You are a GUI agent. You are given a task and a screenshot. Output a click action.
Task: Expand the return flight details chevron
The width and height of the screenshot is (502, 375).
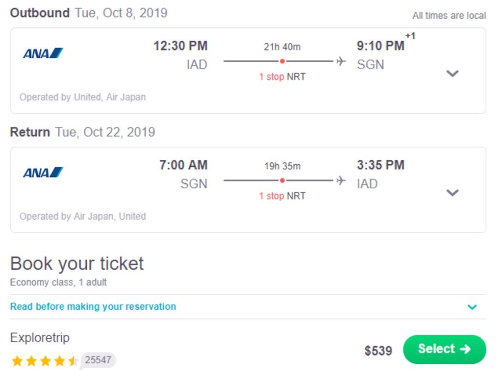pos(452,193)
